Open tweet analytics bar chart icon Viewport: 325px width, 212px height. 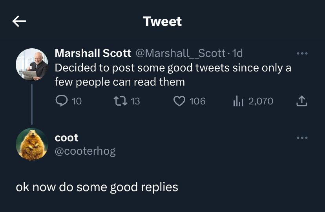[x=238, y=101]
